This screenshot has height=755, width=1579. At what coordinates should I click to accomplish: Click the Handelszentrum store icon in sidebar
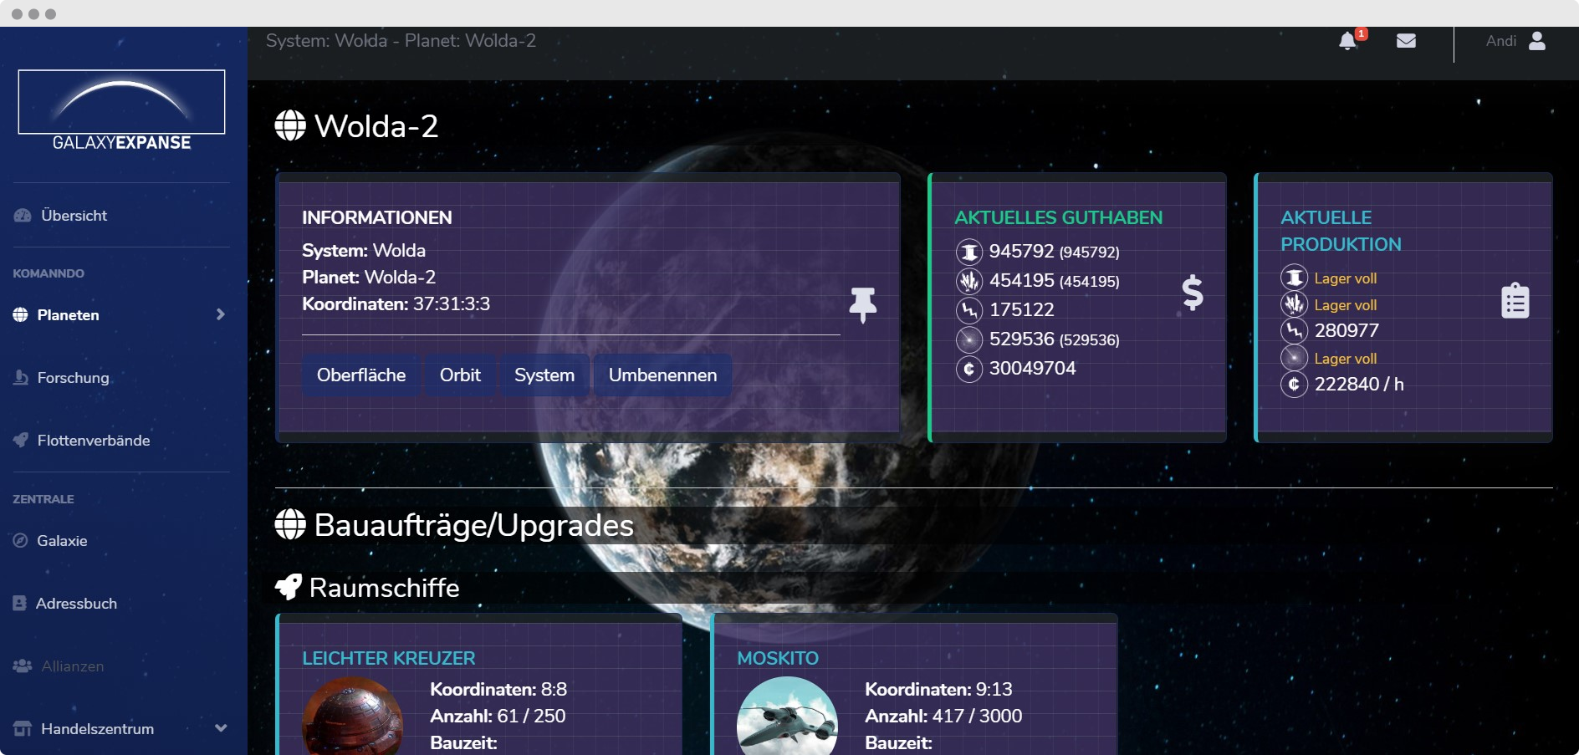click(x=23, y=728)
